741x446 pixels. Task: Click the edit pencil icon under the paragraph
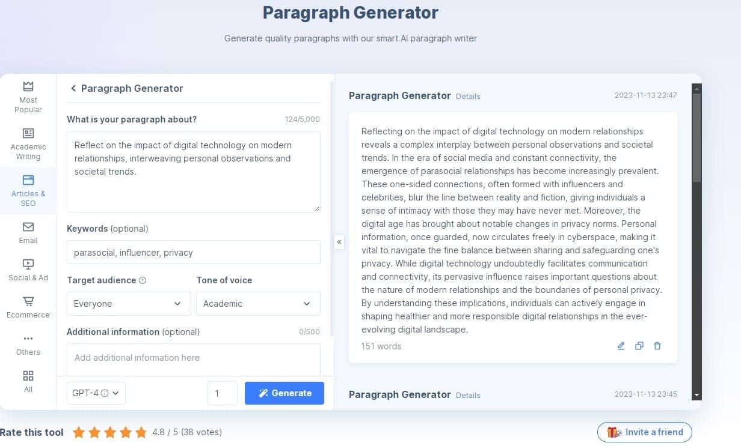[x=621, y=346]
